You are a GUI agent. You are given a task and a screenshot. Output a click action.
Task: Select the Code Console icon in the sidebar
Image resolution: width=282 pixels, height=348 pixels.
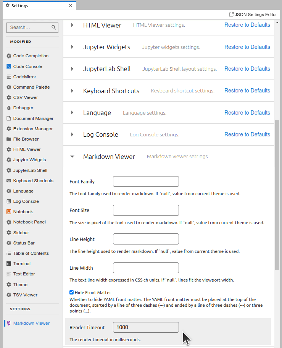tap(8, 66)
